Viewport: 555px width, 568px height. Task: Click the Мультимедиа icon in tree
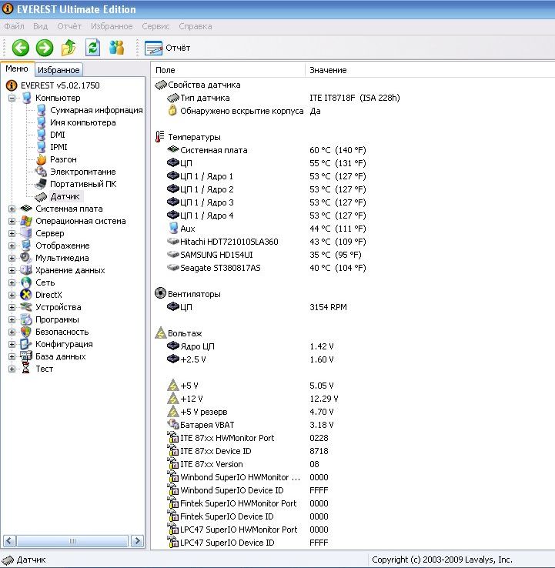pos(26,258)
